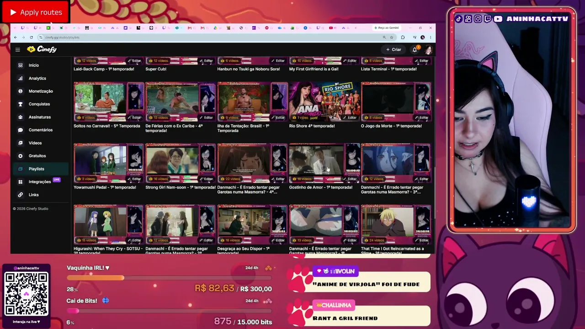
Task: Open the Gostinho de Amor title link
Action: pos(320,187)
